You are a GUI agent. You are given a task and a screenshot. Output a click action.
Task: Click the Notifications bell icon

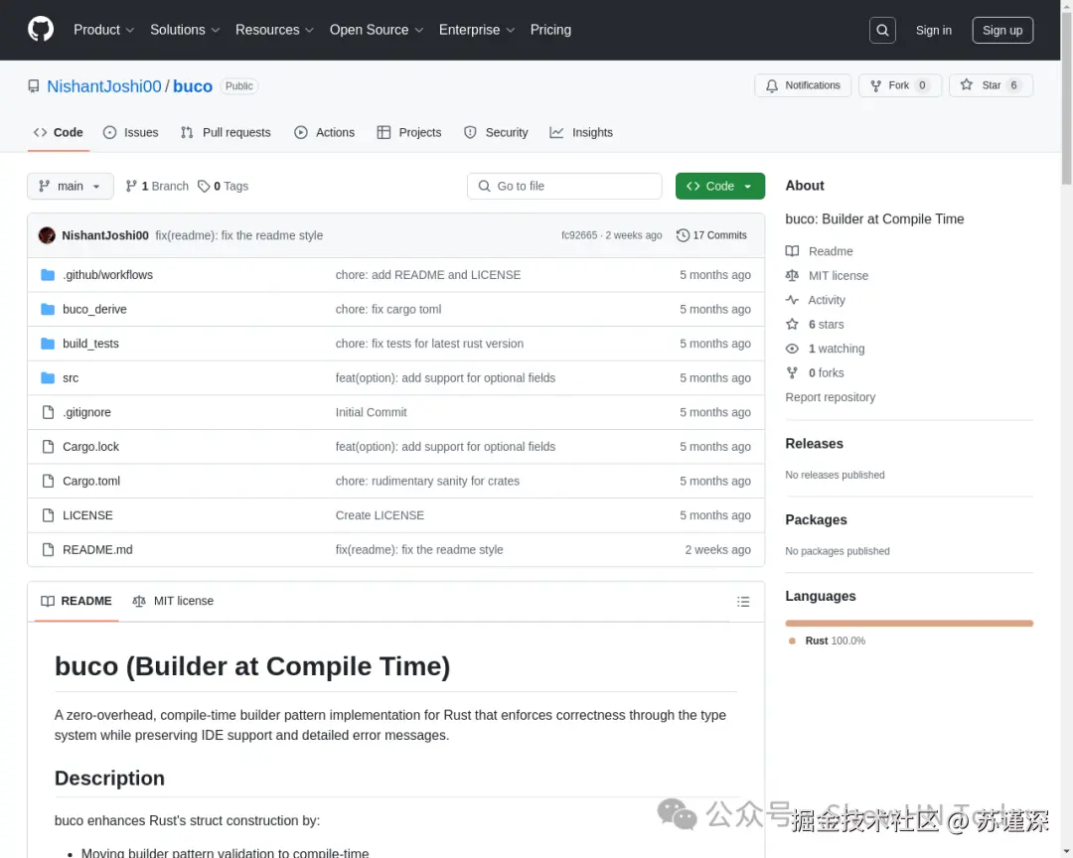point(771,85)
